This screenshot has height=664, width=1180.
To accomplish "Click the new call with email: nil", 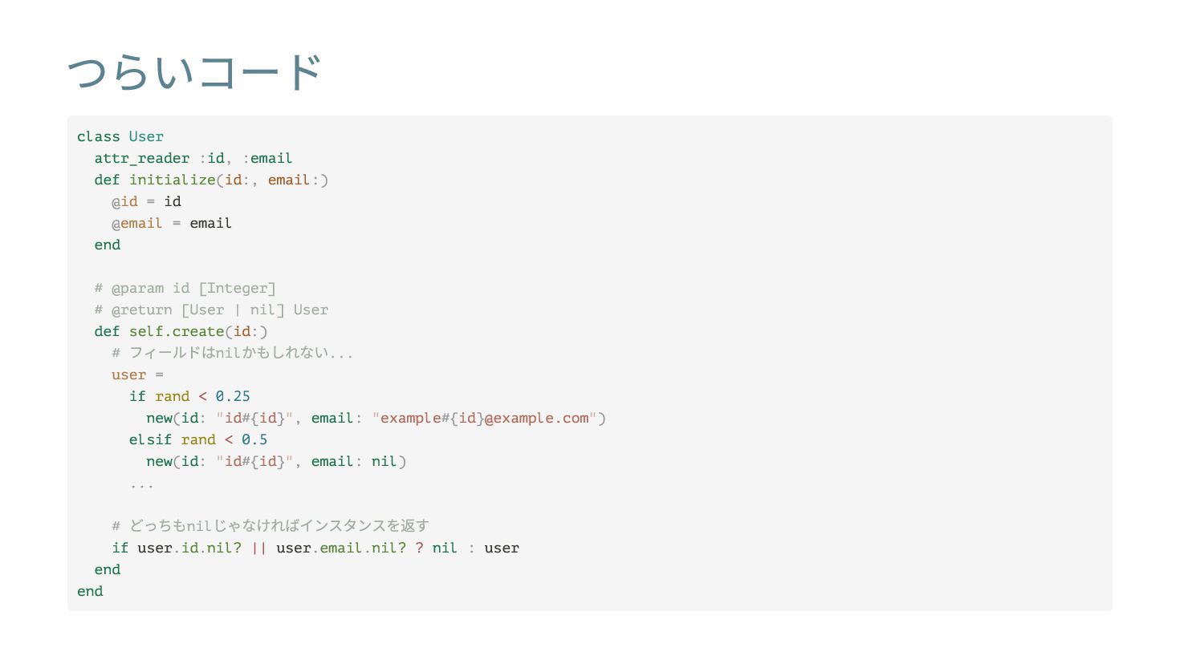I will tap(276, 461).
